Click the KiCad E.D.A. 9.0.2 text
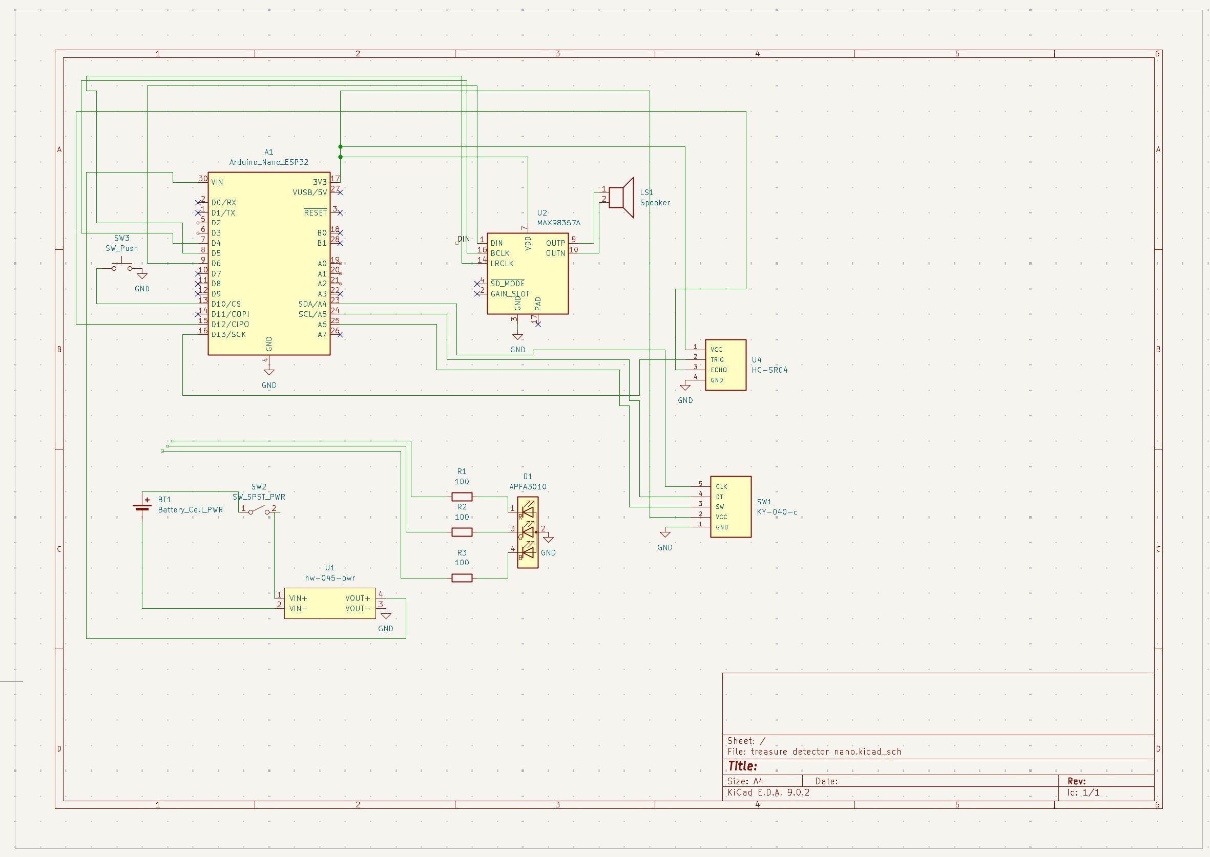 [x=768, y=792]
